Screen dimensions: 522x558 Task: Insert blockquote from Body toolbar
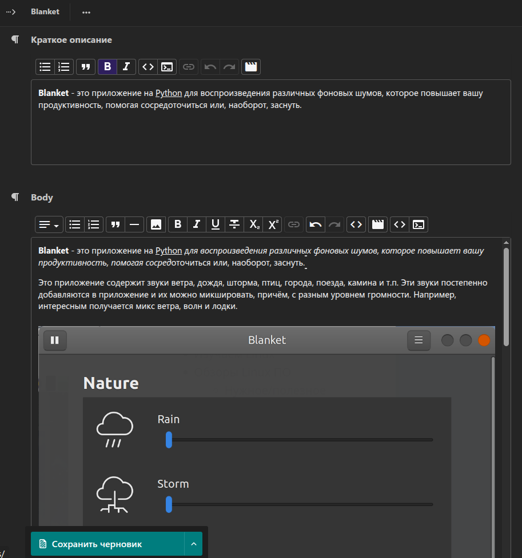pos(115,224)
